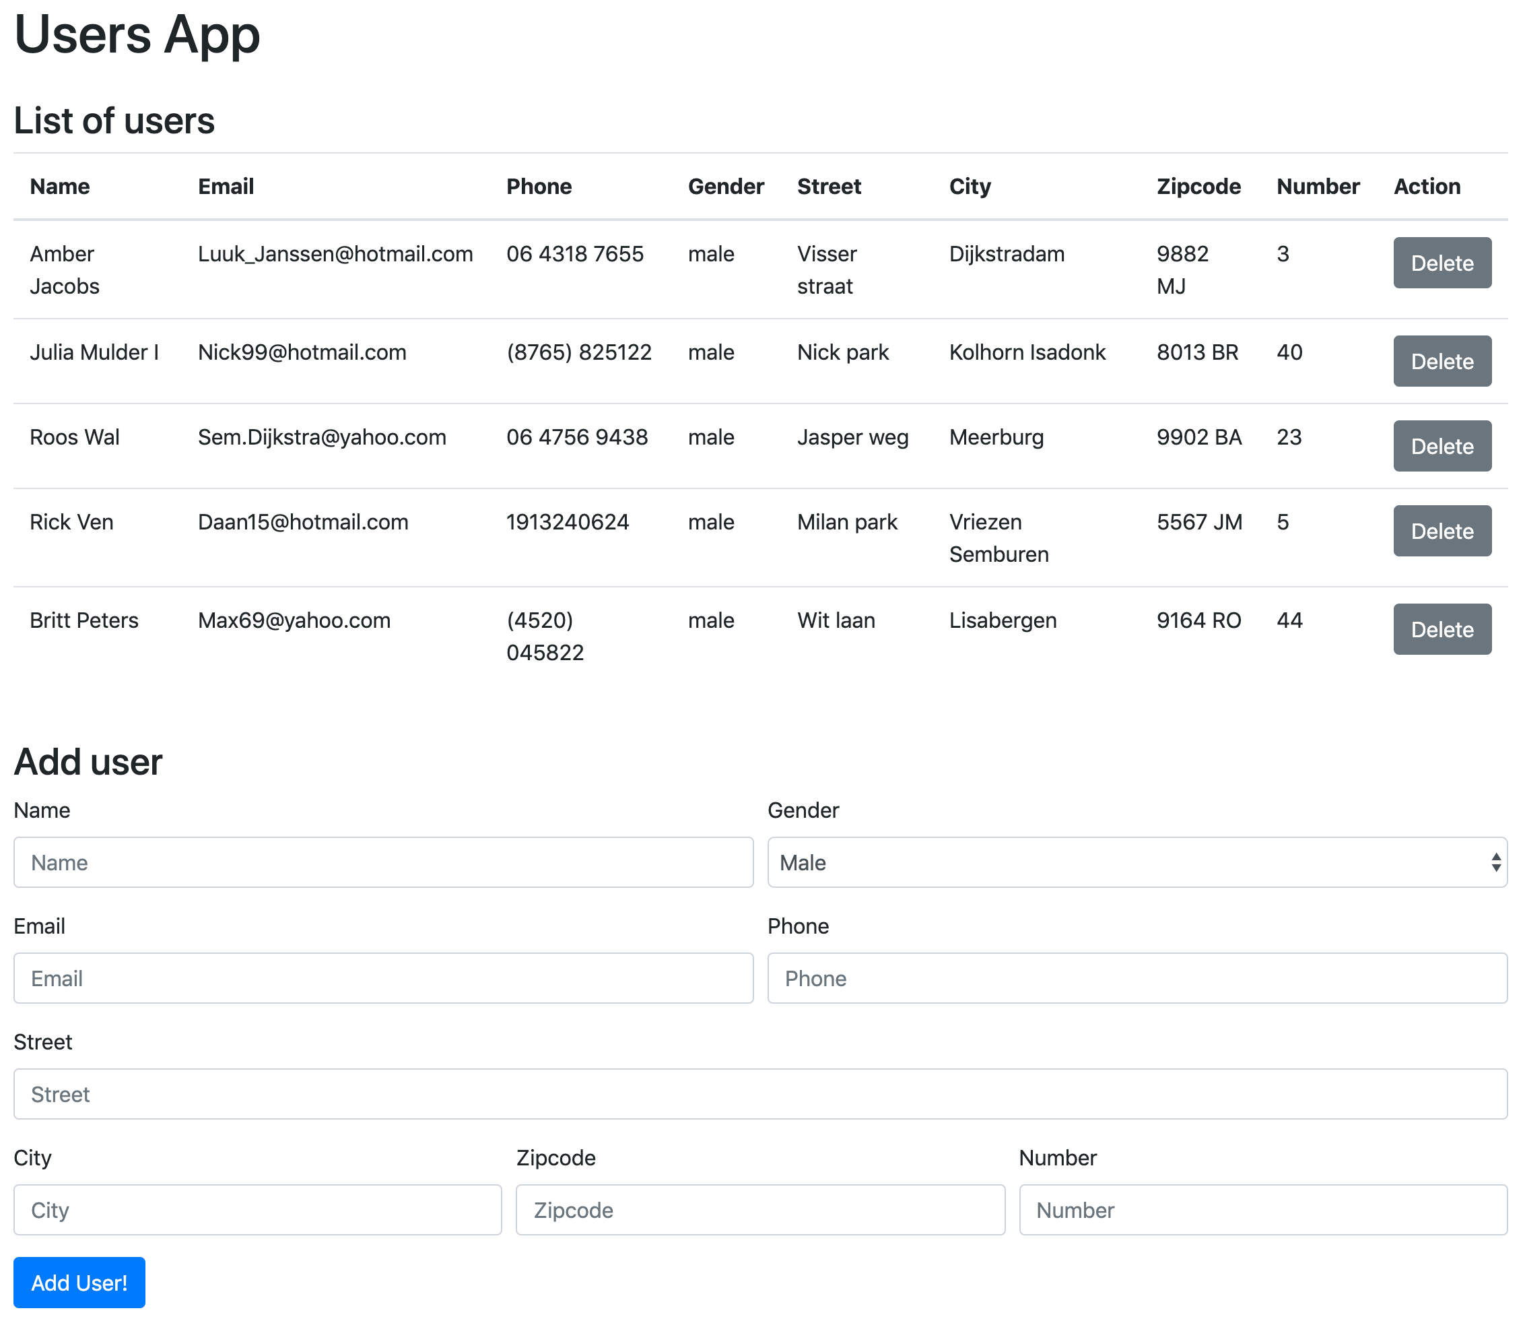The image size is (1523, 1323).
Task: Focus the Street input field
Action: (x=760, y=1094)
